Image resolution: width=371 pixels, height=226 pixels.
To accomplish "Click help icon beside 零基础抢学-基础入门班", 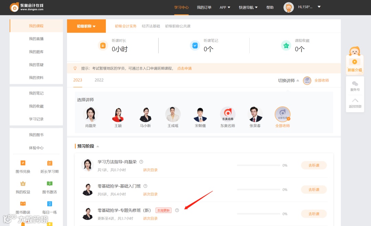I will coord(145,186).
